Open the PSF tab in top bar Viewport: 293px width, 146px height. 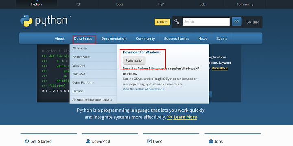78,4
